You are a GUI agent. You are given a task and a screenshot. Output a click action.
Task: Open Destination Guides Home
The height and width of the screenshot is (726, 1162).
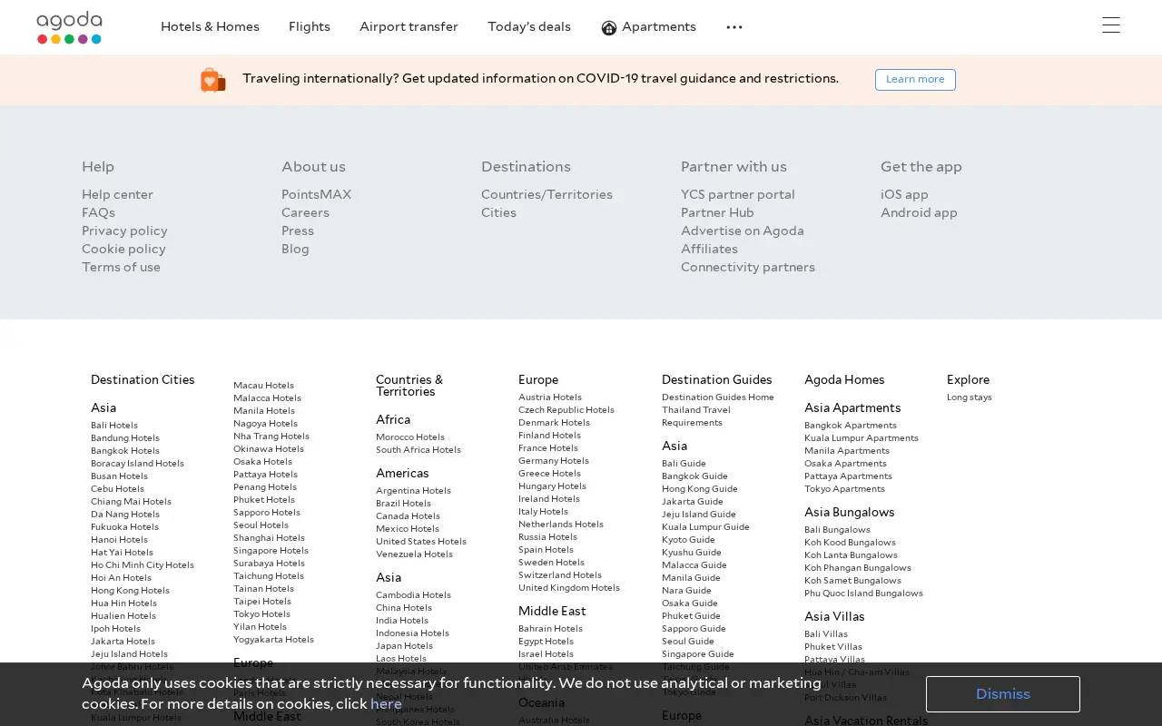[718, 397]
